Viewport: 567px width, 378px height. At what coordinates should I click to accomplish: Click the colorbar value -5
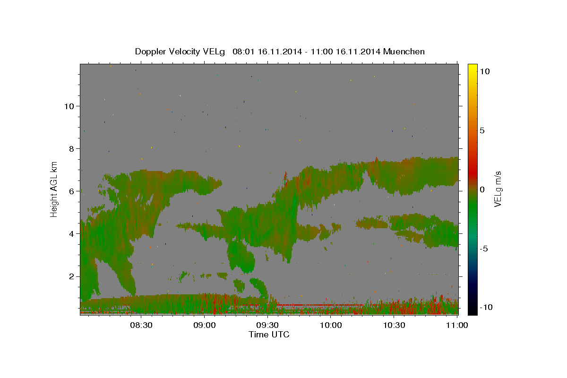point(483,248)
